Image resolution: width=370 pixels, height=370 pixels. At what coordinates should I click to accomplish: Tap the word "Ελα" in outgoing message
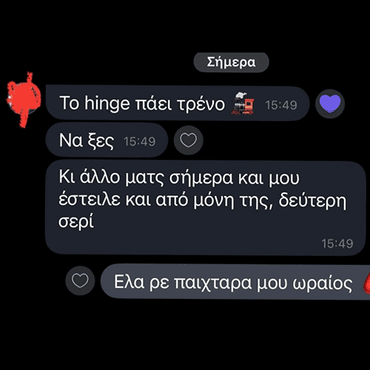(129, 282)
